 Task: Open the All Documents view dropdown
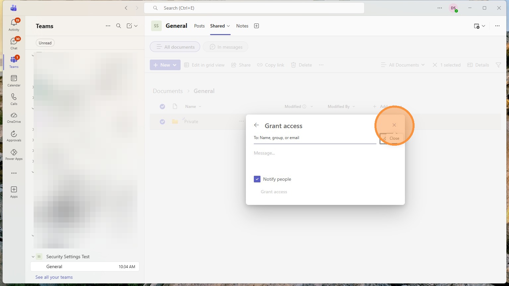(x=403, y=65)
